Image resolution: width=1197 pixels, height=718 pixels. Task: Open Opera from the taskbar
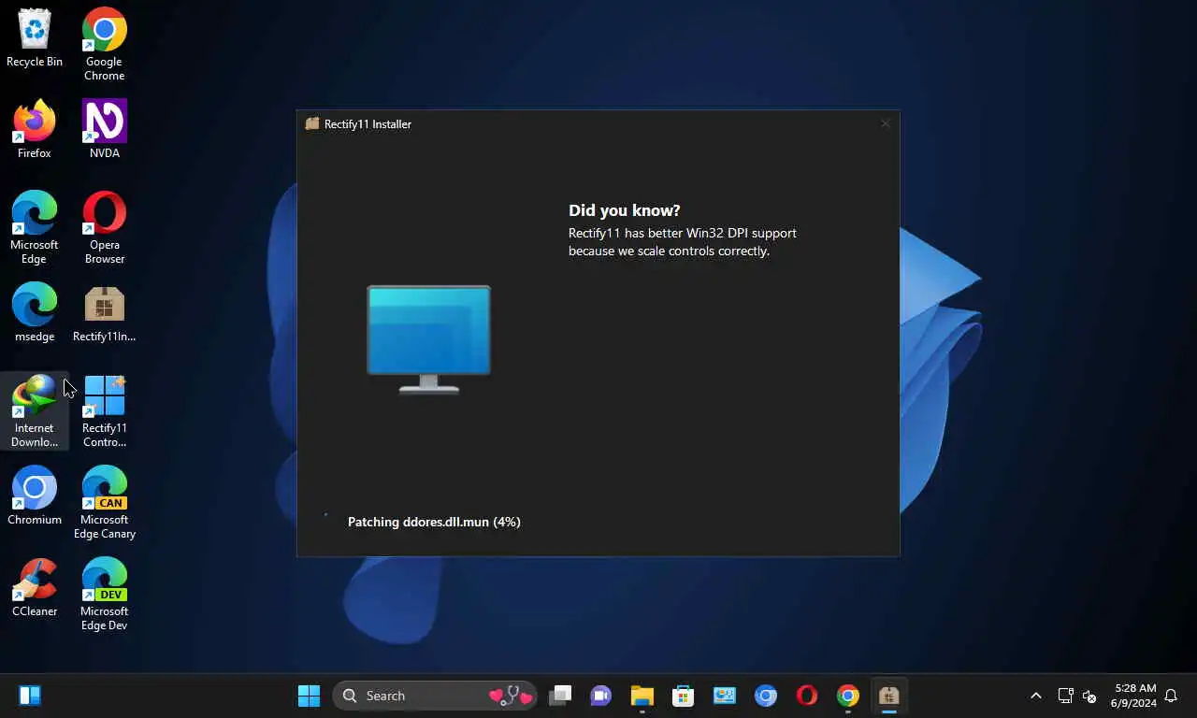pos(807,696)
